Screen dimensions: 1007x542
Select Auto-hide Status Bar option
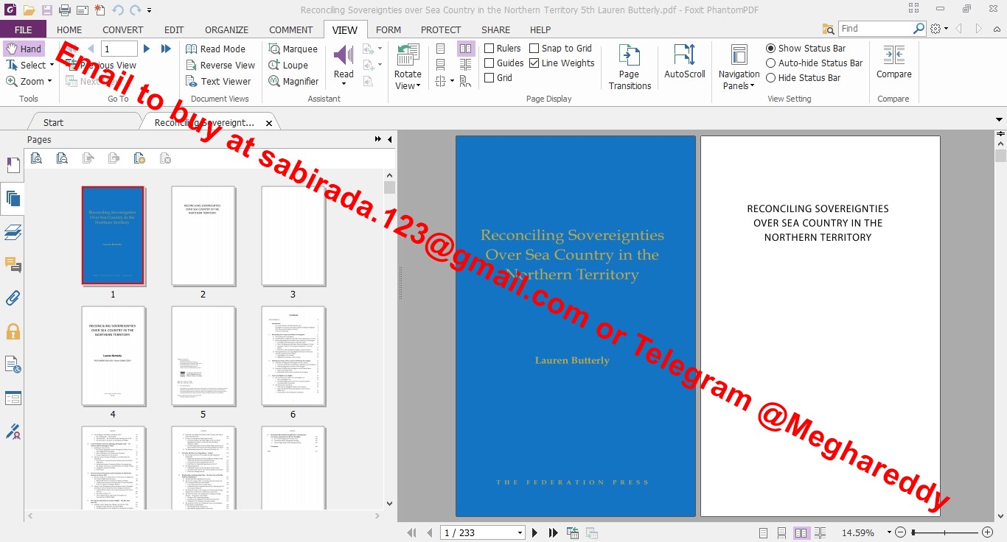tap(815, 63)
